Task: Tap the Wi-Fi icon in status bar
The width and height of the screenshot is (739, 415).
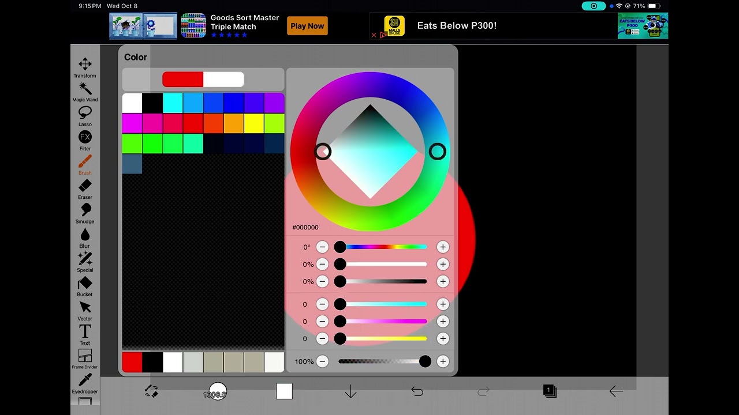Action: coord(619,6)
